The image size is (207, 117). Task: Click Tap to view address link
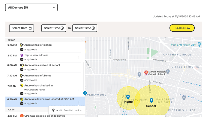(x=36, y=55)
